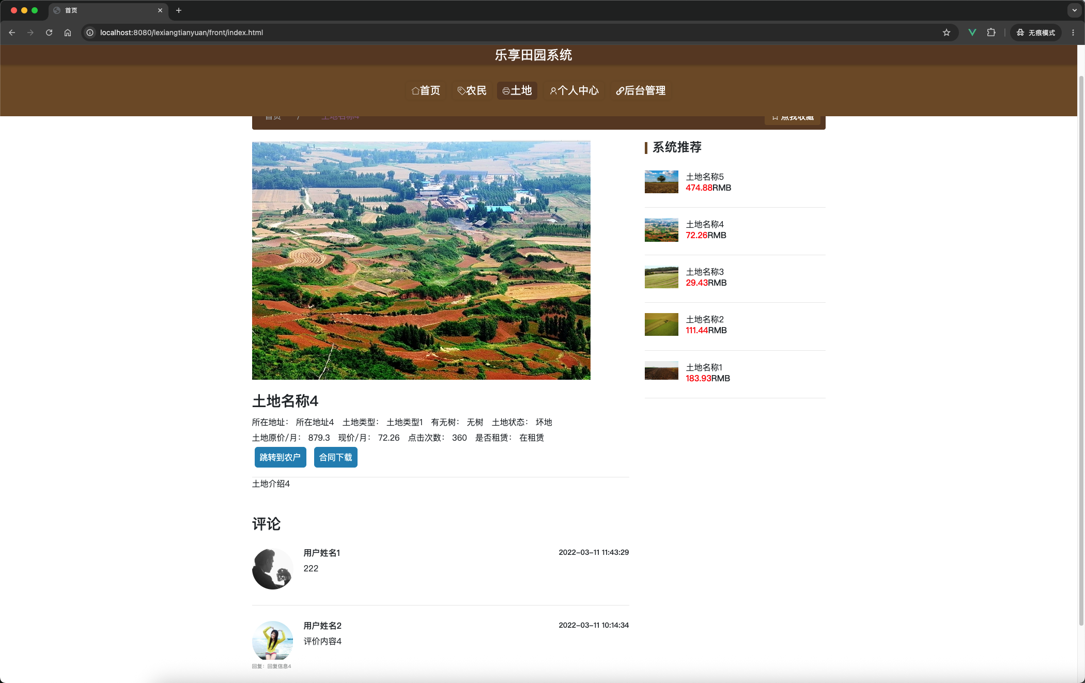Reload the current page
This screenshot has height=683, width=1085.
[49, 33]
